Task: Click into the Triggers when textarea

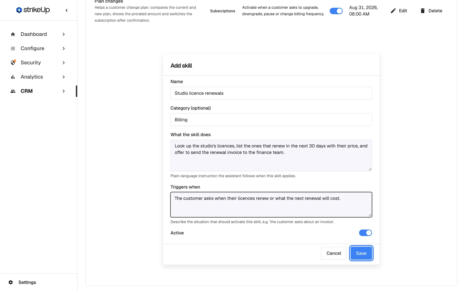Action: pos(271,205)
